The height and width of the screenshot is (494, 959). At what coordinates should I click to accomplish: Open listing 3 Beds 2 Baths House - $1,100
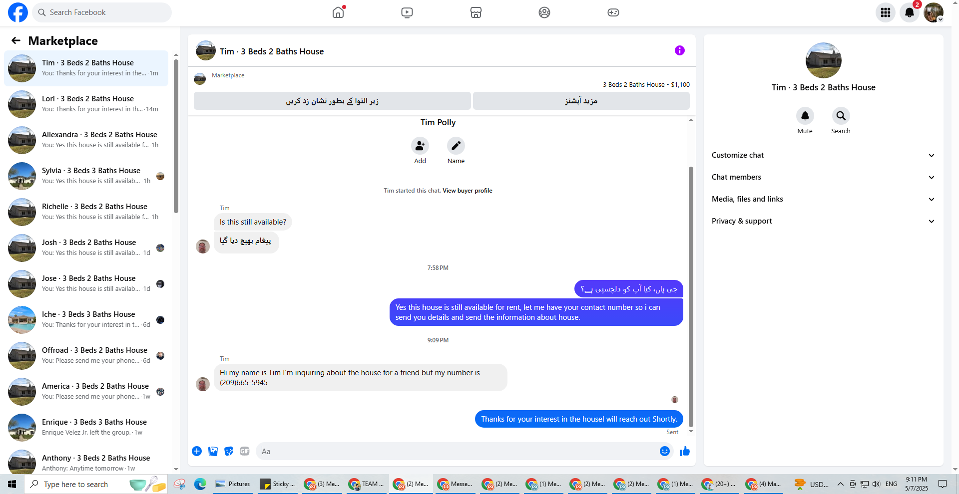[x=646, y=85]
